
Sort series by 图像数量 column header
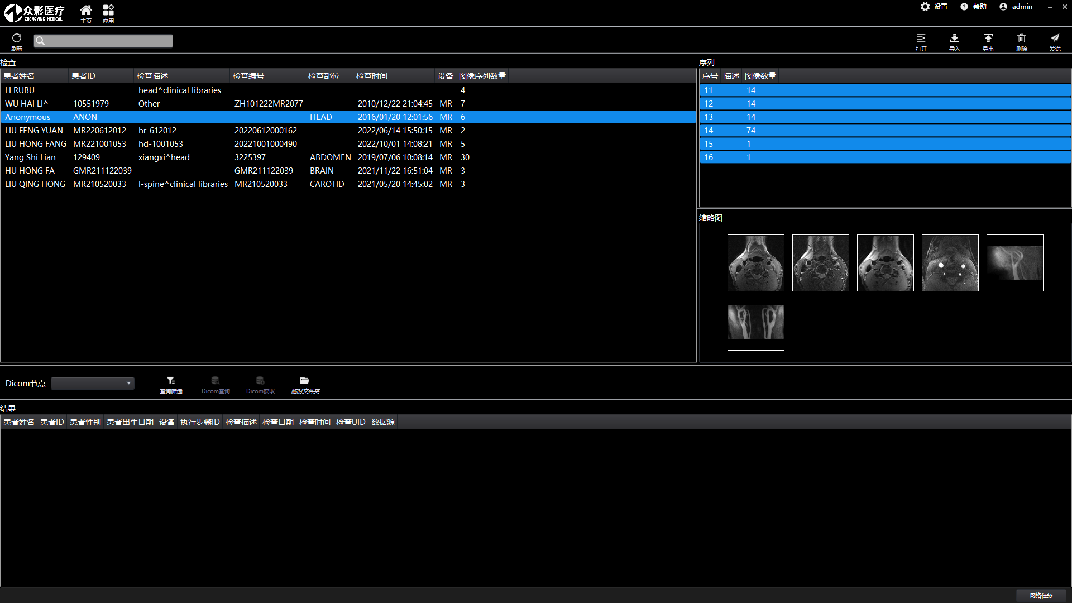click(760, 76)
